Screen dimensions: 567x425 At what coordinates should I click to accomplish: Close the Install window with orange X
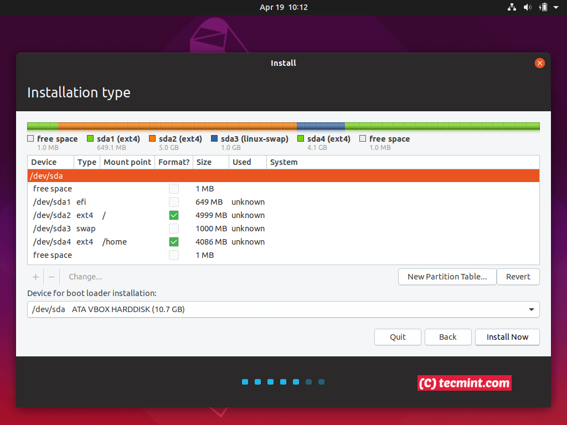pos(539,63)
